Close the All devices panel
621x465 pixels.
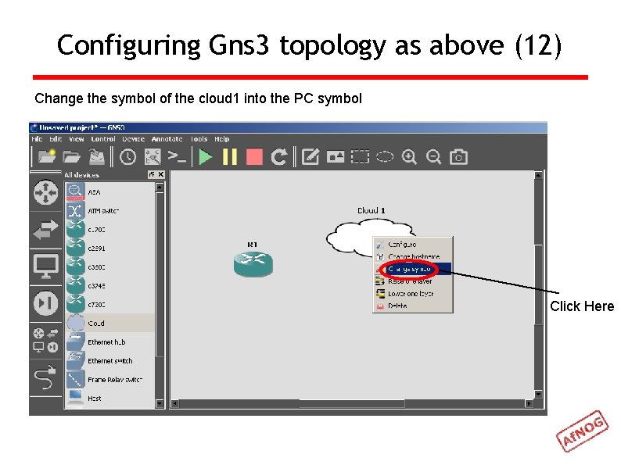(161, 174)
